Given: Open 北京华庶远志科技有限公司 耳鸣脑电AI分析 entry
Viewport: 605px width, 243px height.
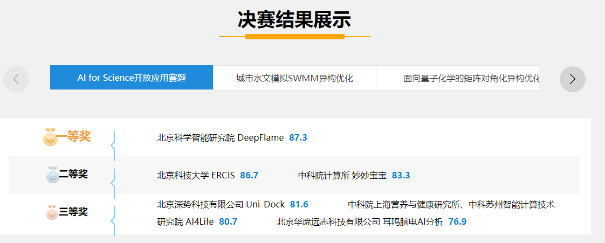Looking at the screenshot, I should coord(360,221).
